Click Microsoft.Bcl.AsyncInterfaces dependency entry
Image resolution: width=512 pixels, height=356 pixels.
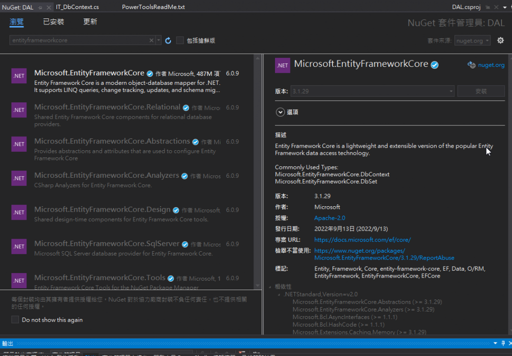pos(345,317)
